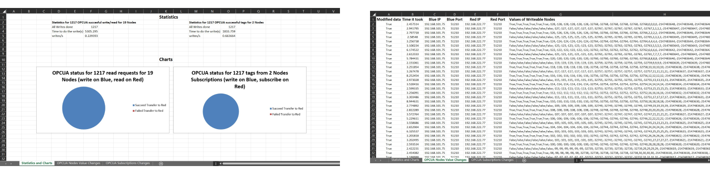This screenshot has width=710, height=174.
Task: Open OPCUA Subscriptions Changes tab, left workbook
Action: tap(128, 163)
